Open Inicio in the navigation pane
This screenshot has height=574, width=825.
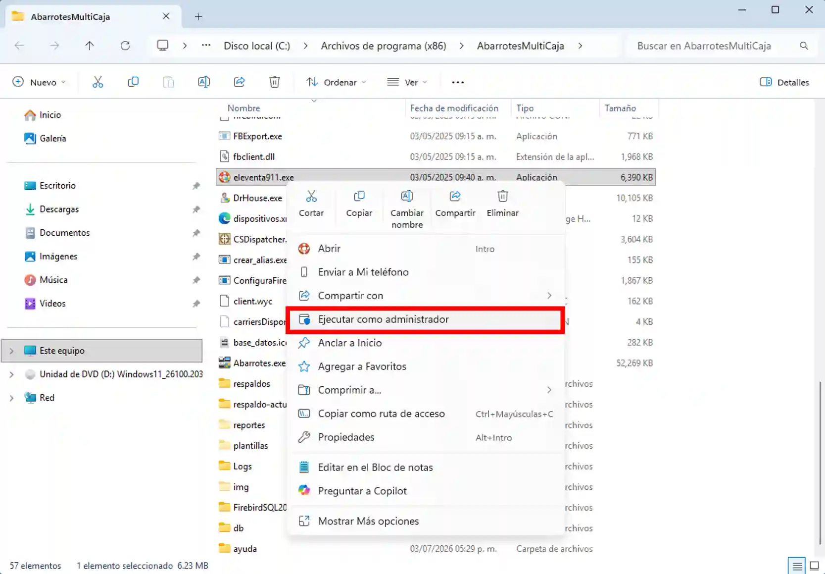[50, 115]
